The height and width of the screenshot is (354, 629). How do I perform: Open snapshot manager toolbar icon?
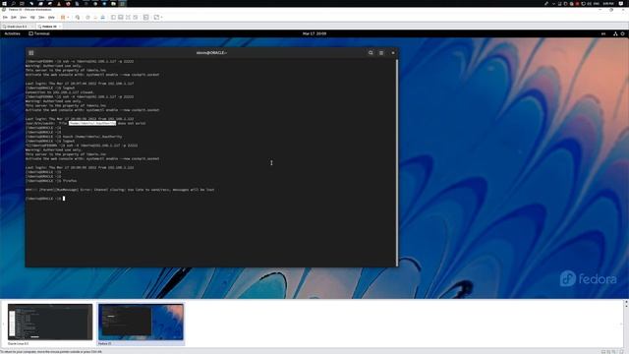click(x=103, y=18)
